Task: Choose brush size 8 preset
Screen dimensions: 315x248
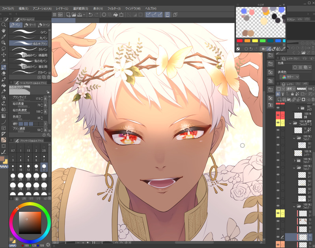Action: [13, 167]
